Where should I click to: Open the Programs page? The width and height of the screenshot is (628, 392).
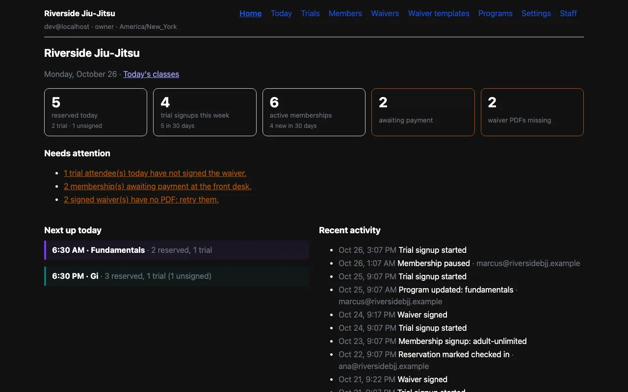(x=496, y=13)
